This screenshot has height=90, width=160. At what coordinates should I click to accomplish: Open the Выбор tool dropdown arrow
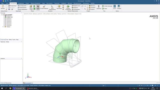(38, 10)
